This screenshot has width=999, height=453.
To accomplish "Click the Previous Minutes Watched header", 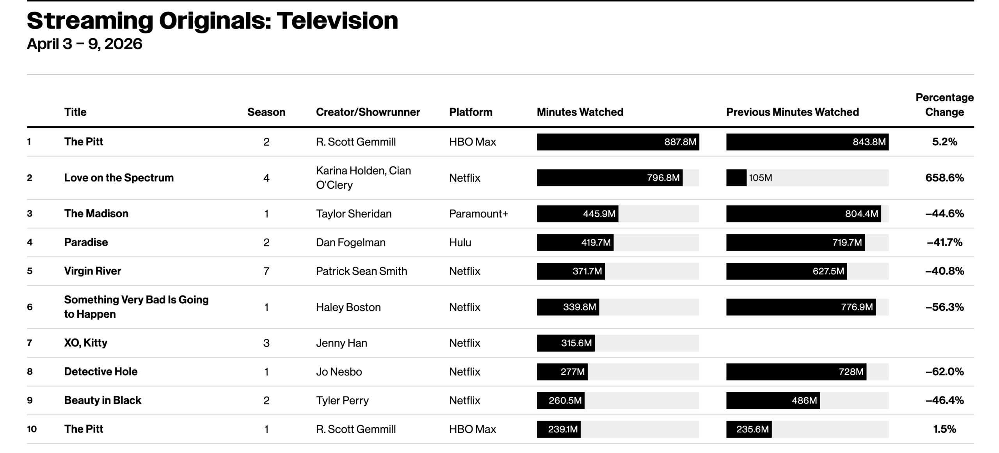I will (792, 112).
